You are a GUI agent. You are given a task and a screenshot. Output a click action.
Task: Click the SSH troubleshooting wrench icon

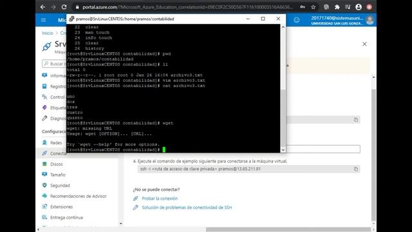pyautogui.click(x=135, y=208)
